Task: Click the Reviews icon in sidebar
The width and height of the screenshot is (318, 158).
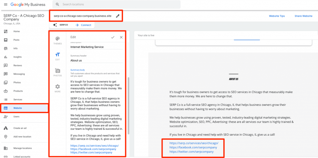Action: coord(6,65)
